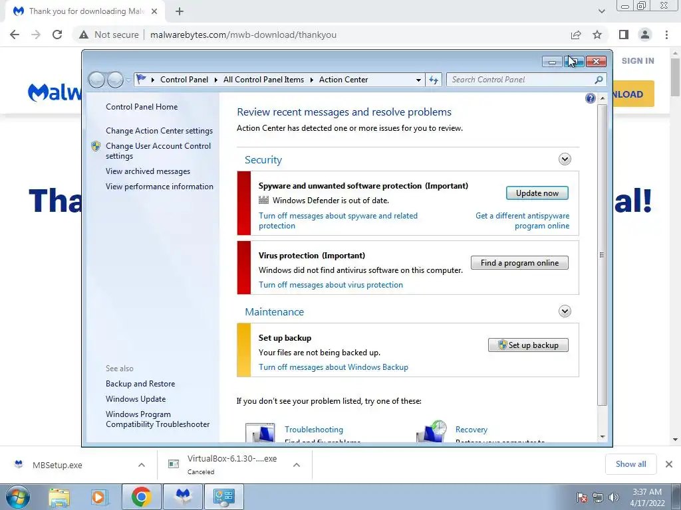
Task: Open options arrow for VirtualBox download
Action: click(x=296, y=465)
